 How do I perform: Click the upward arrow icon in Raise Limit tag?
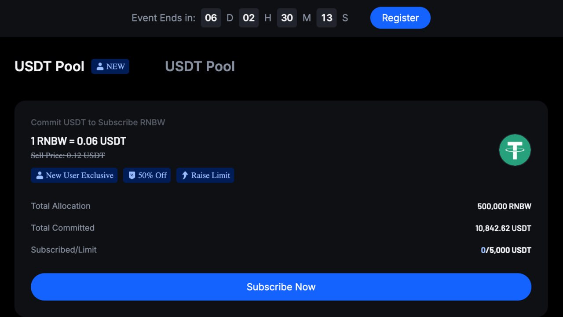click(185, 175)
